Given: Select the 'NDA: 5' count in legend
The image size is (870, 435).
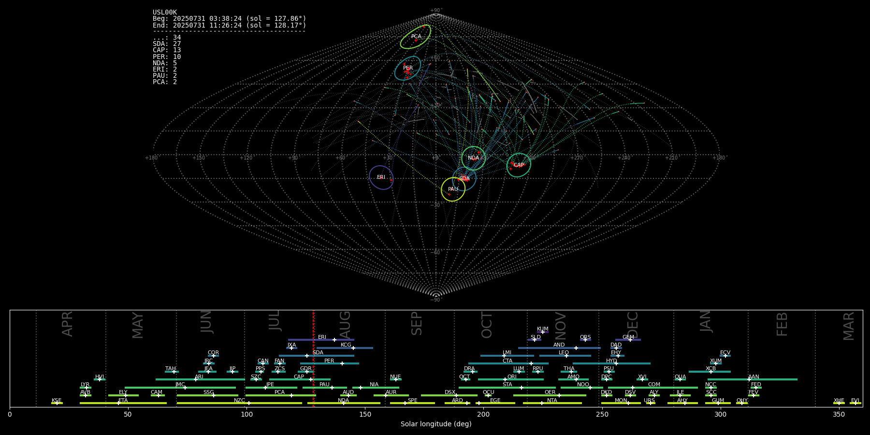Looking at the screenshot, I should tap(165, 63).
